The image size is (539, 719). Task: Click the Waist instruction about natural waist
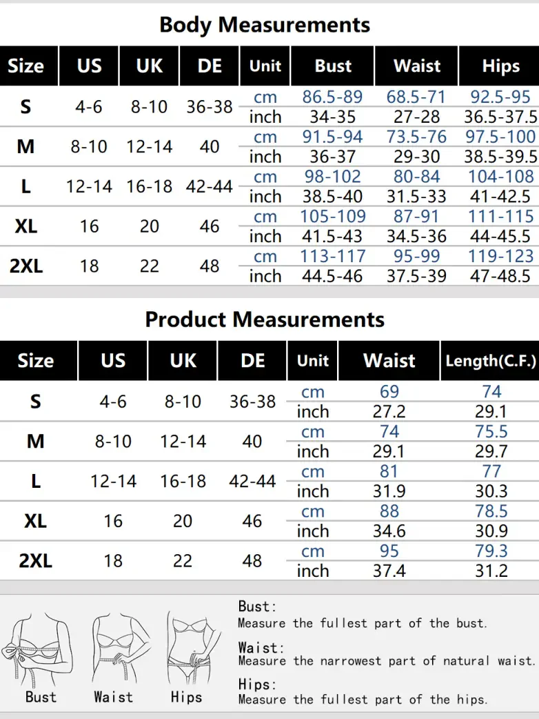[x=387, y=661]
